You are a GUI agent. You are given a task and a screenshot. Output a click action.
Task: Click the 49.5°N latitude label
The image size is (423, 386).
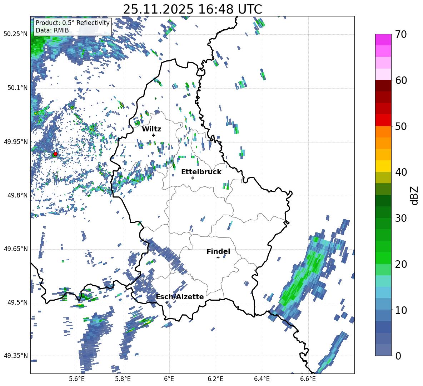[18, 302]
